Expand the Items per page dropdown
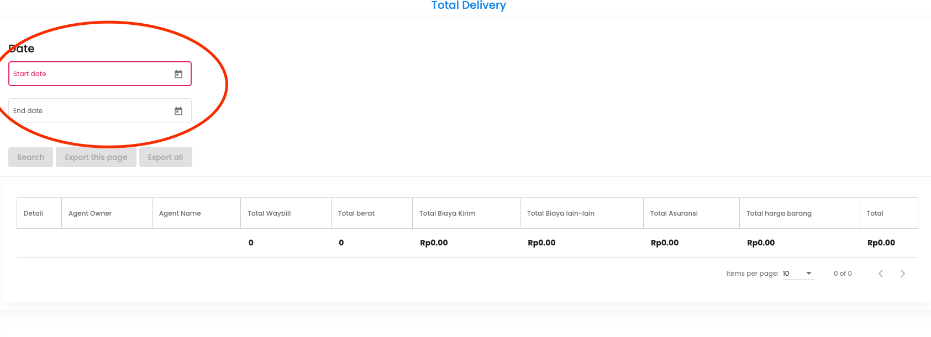This screenshot has width=931, height=337. pyautogui.click(x=798, y=274)
